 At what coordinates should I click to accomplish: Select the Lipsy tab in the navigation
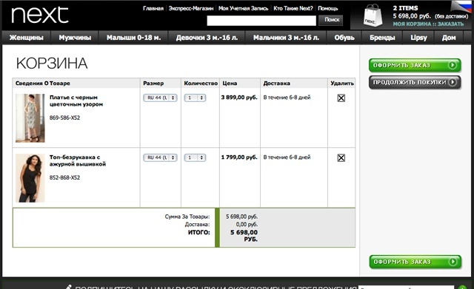coord(418,38)
